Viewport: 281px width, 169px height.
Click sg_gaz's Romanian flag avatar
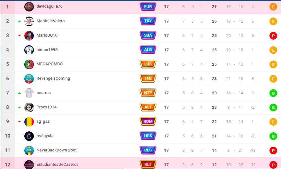[x=29, y=122]
